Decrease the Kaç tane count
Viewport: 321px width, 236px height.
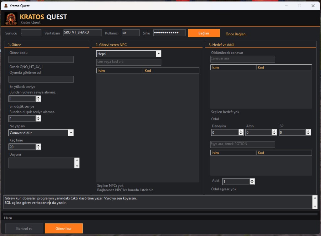point(39,148)
